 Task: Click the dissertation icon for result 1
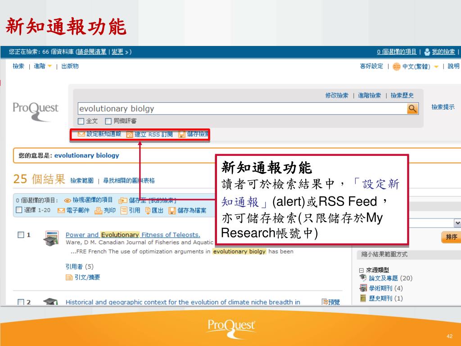tap(51, 238)
